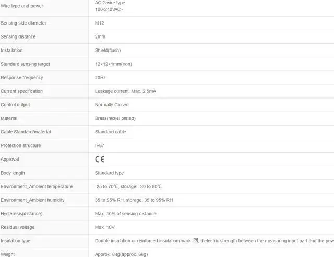The height and width of the screenshot is (257, 334).
Task: Click the "Shield(flush)" installation value
Action: coord(110,51)
